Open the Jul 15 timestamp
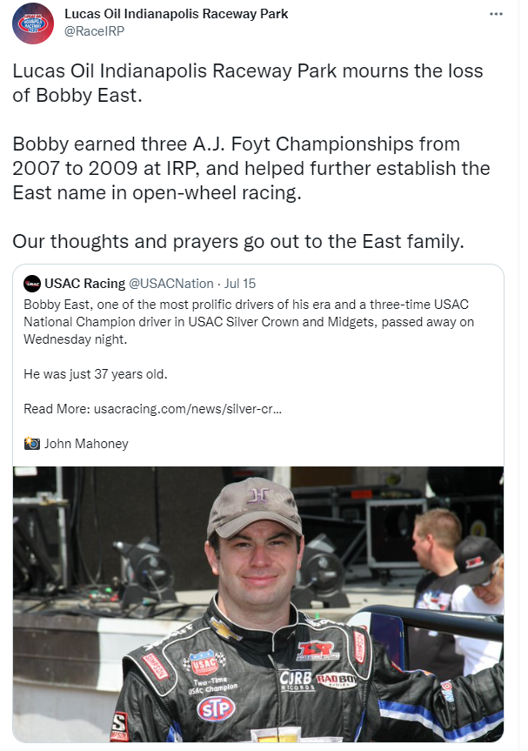This screenshot has height=751, width=528. click(240, 284)
